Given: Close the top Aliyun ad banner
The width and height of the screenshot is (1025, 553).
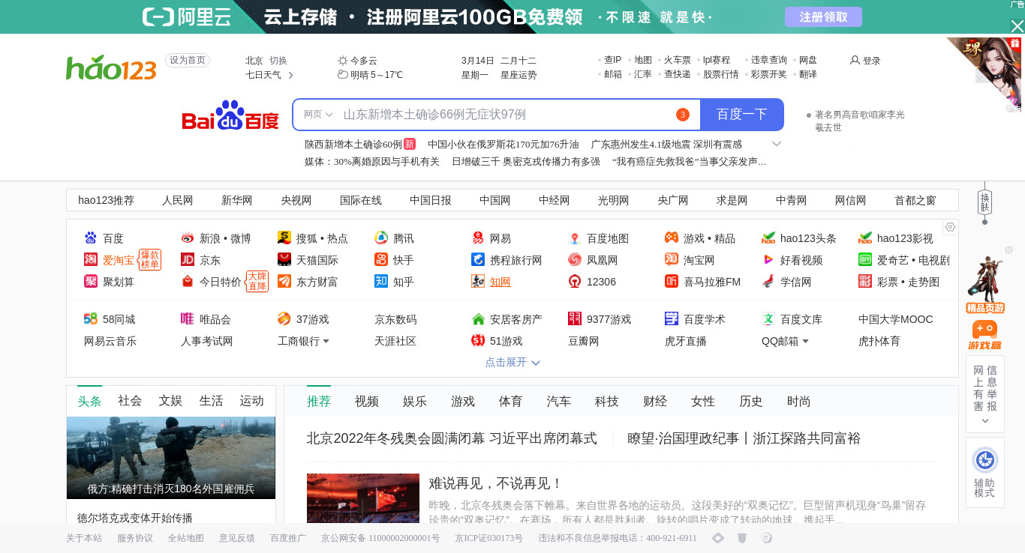Looking at the screenshot, I should click(1017, 26).
